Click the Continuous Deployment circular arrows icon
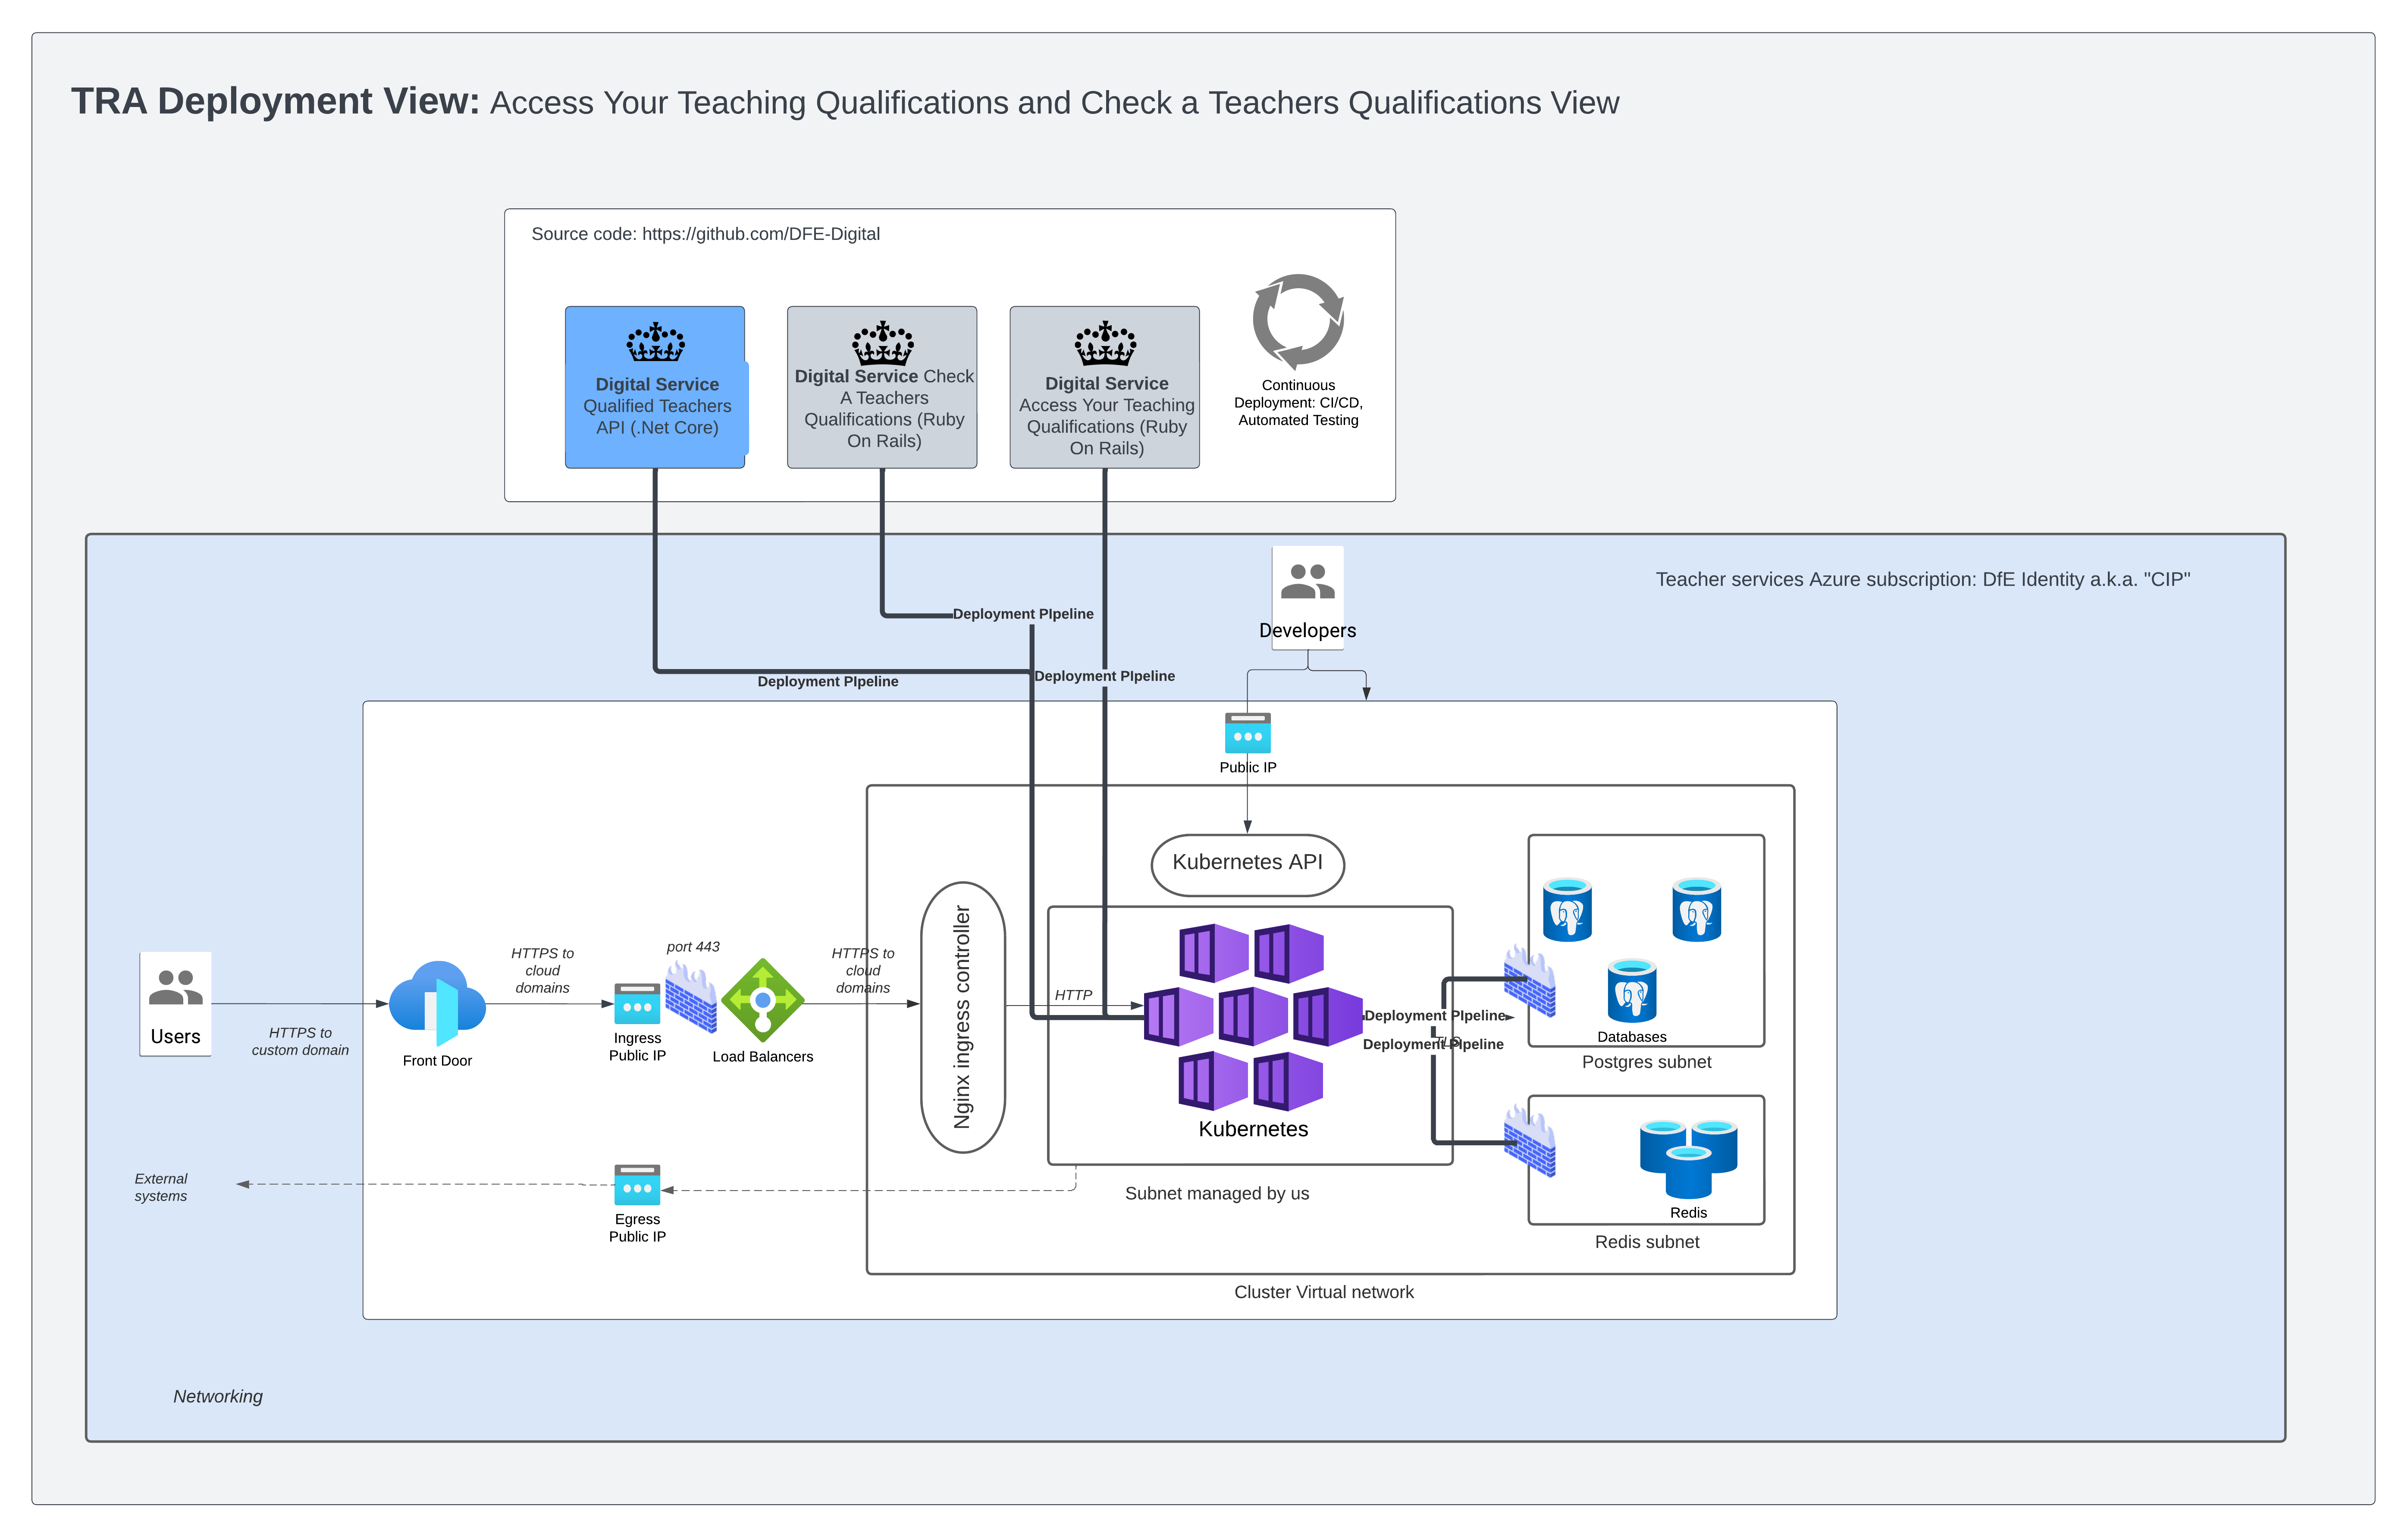This screenshot has width=2408, height=1537. [x=1298, y=321]
